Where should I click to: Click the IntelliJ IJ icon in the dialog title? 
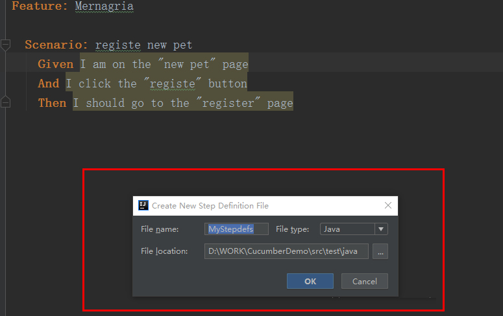click(x=143, y=205)
